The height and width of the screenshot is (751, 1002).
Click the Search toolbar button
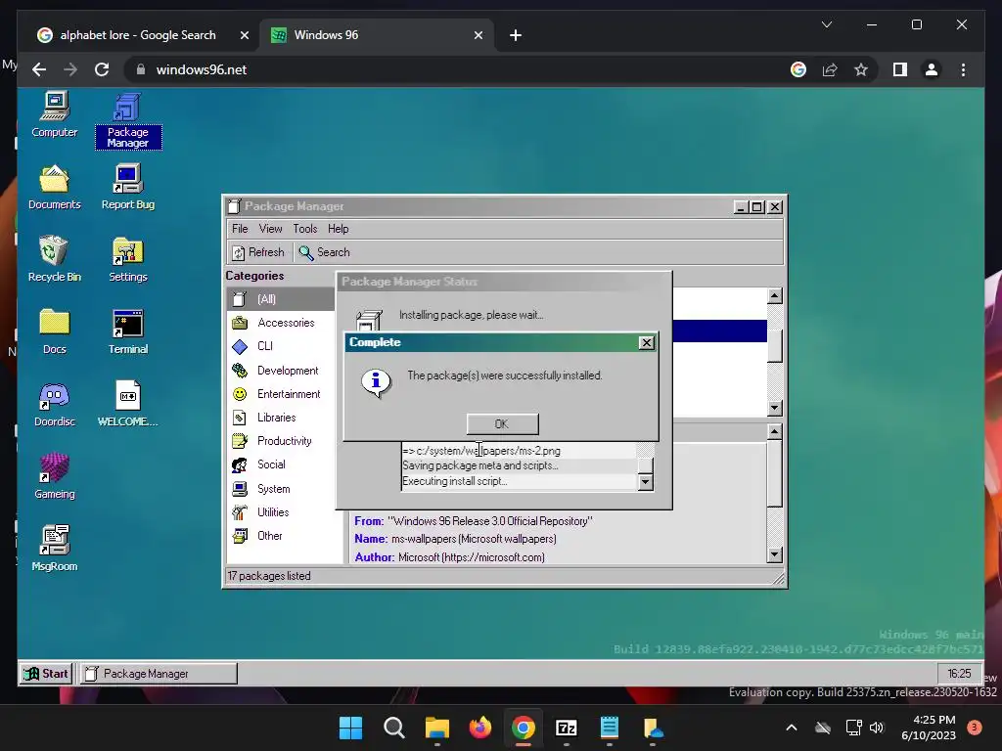click(325, 252)
